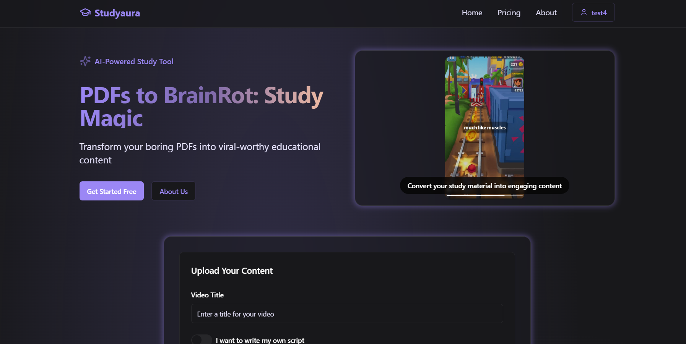Screen dimensions: 686x344
Task: Click the user profile icon inside the test4 button
Action: 584,12
